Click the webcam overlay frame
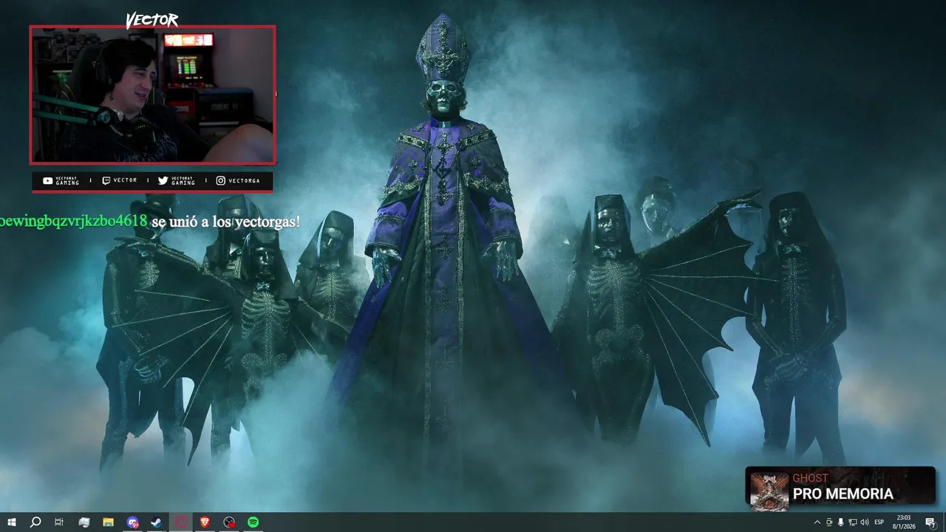Viewport: 946px width, 532px height. (x=152, y=95)
